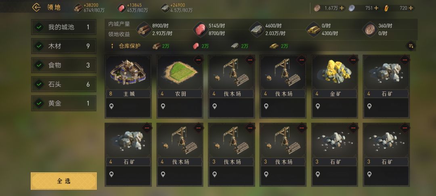Locate the 金矿 via its map pin
The width and height of the screenshot is (436, 196).
point(318,106)
